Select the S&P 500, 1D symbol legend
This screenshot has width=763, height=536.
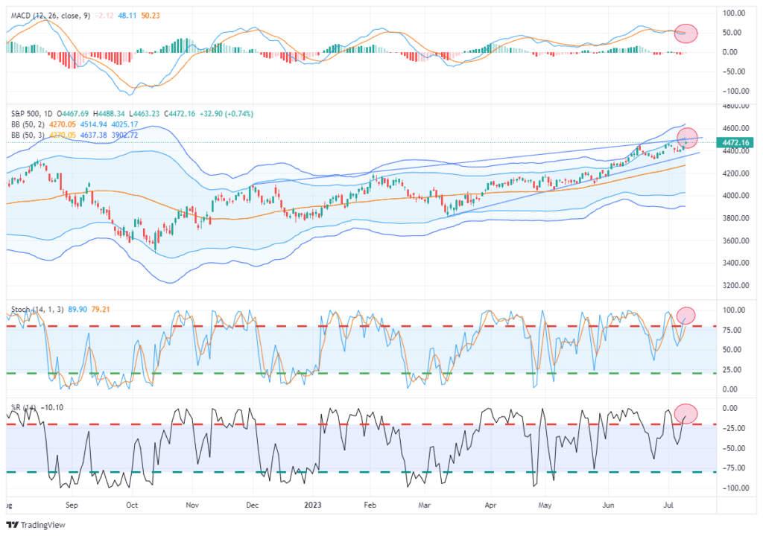coord(31,114)
